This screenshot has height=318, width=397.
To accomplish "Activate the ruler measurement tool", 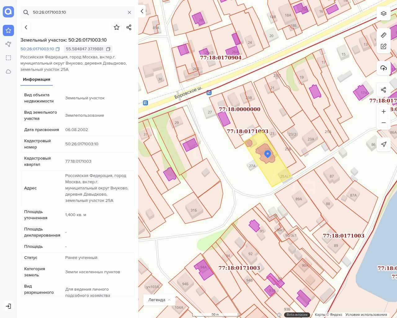I will click(x=384, y=35).
